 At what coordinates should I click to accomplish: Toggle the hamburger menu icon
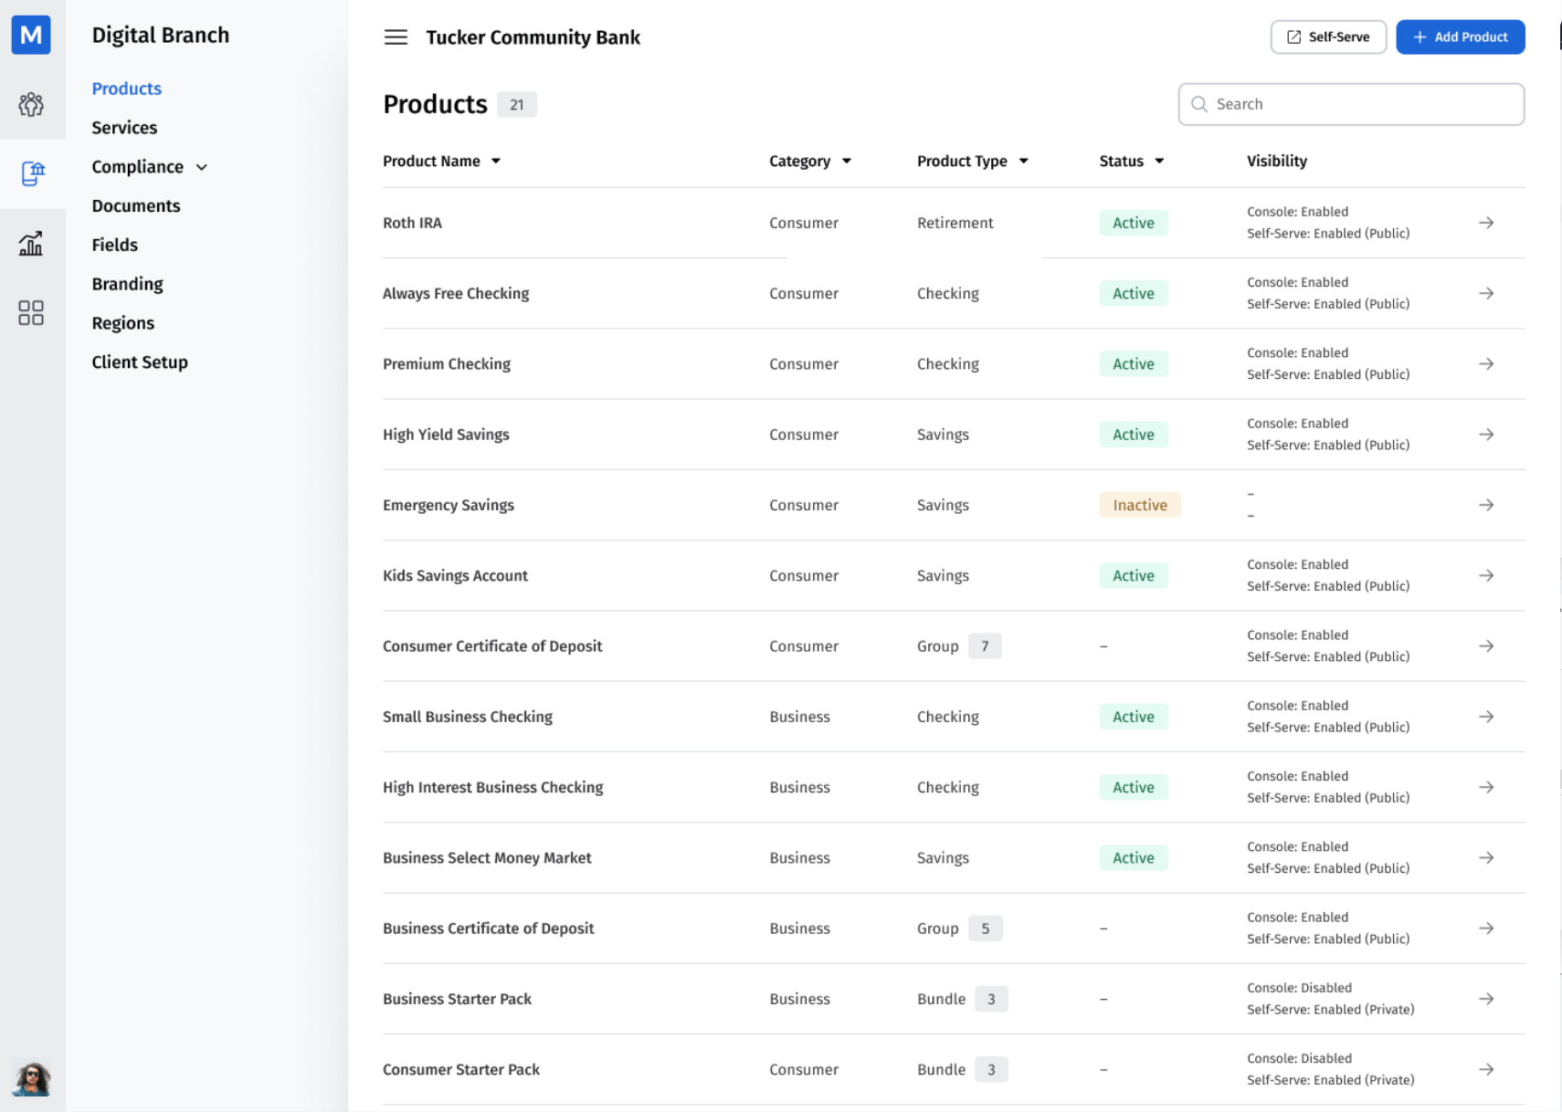[396, 37]
